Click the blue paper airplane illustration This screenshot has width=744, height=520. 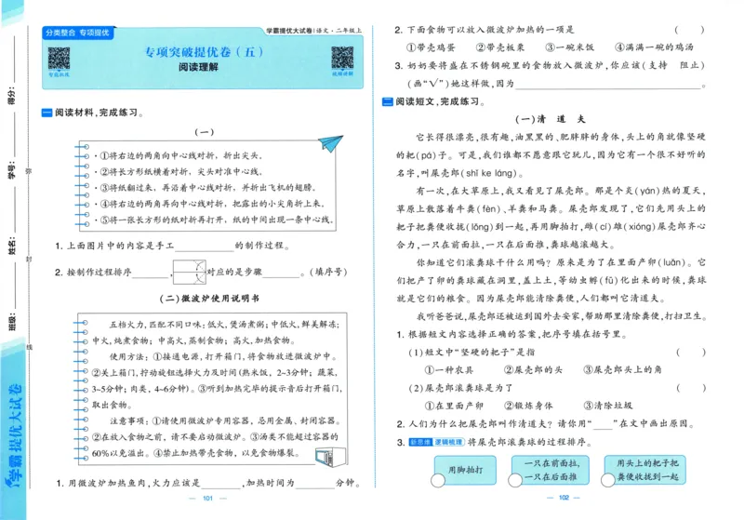pyautogui.click(x=331, y=143)
